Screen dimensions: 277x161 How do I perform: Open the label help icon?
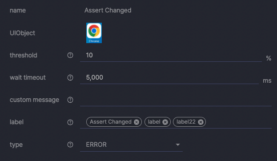click(70, 122)
